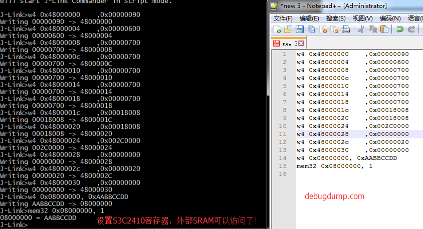Open the 编码(N) menu
Screen dimensions: 423x229
[x=390, y=18]
